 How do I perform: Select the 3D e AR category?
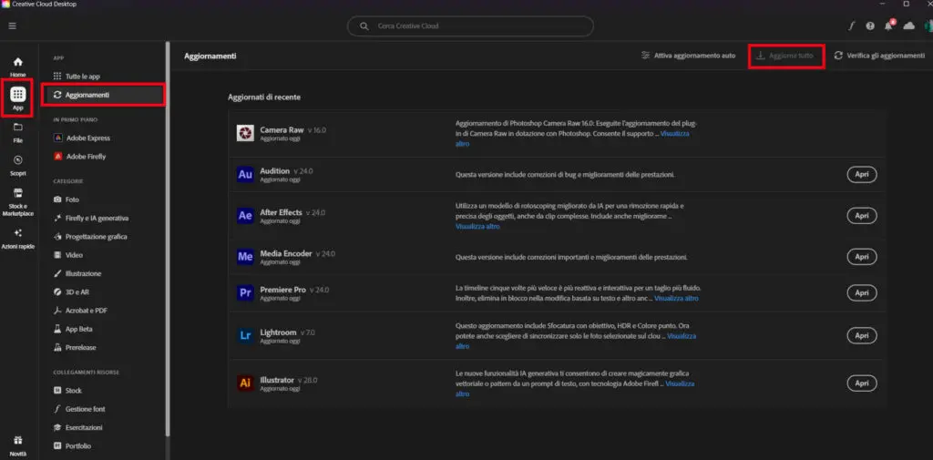point(71,292)
